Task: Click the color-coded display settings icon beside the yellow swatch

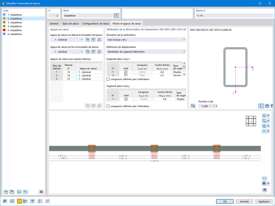Action: [x=25, y=201]
